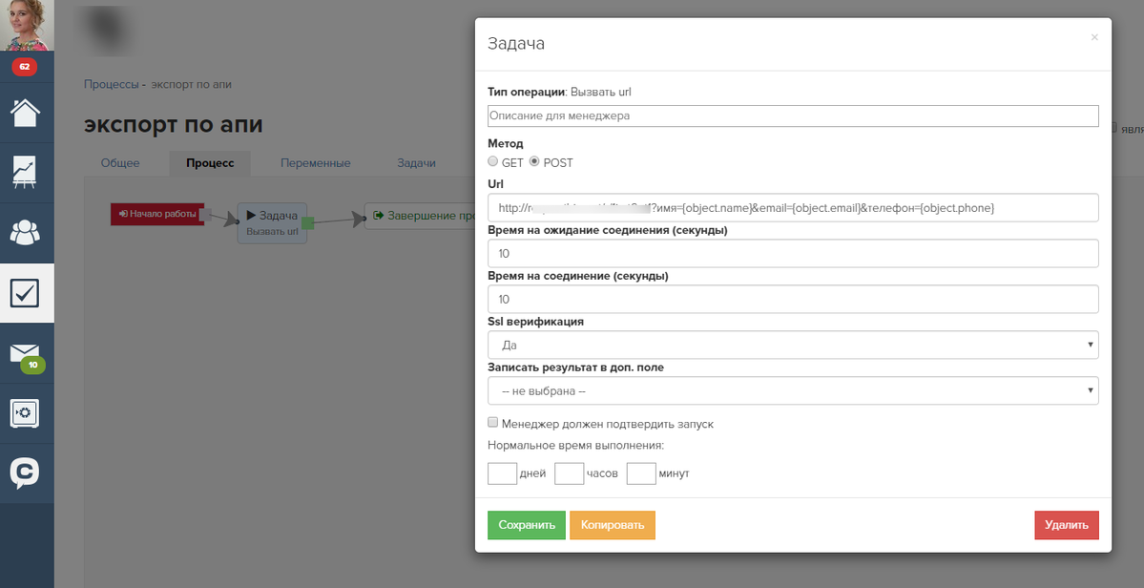Open the tasks checkmark sidebar icon
This screenshot has width=1144, height=588.
pyautogui.click(x=26, y=293)
